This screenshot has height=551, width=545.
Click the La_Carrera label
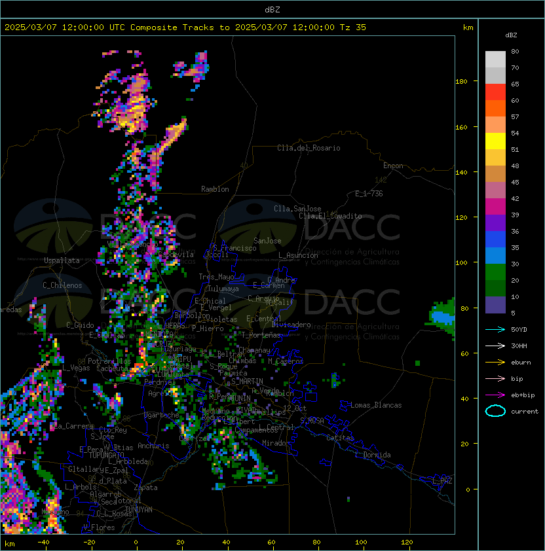coord(74,426)
